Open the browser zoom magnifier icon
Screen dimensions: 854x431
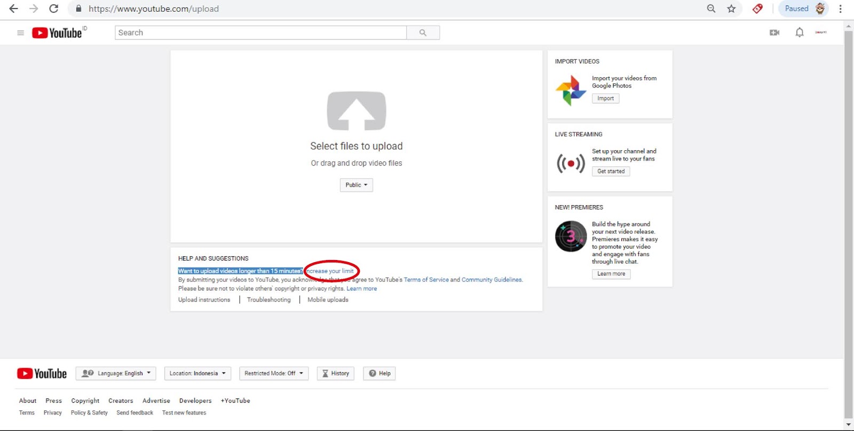point(711,9)
